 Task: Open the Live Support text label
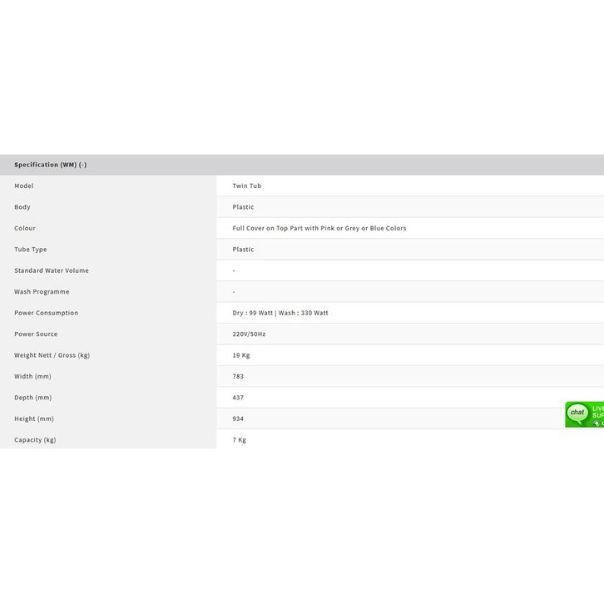coord(597,412)
